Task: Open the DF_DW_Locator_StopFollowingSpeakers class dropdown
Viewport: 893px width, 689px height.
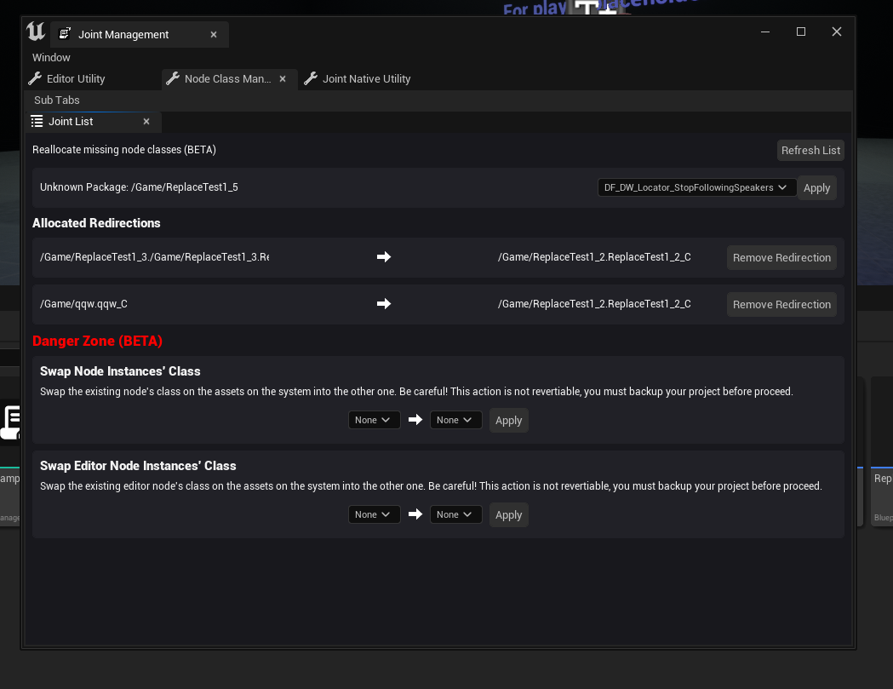Action: point(696,187)
